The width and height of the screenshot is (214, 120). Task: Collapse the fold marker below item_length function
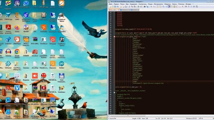(114, 93)
